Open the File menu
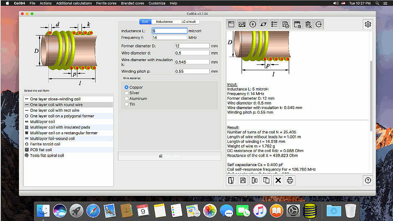Viewport: 393px width, 221px height. pyautogui.click(x=32, y=3)
